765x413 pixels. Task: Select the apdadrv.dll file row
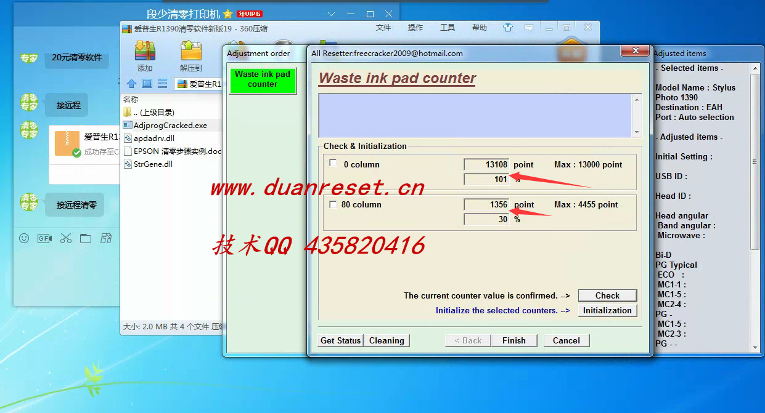click(x=171, y=138)
